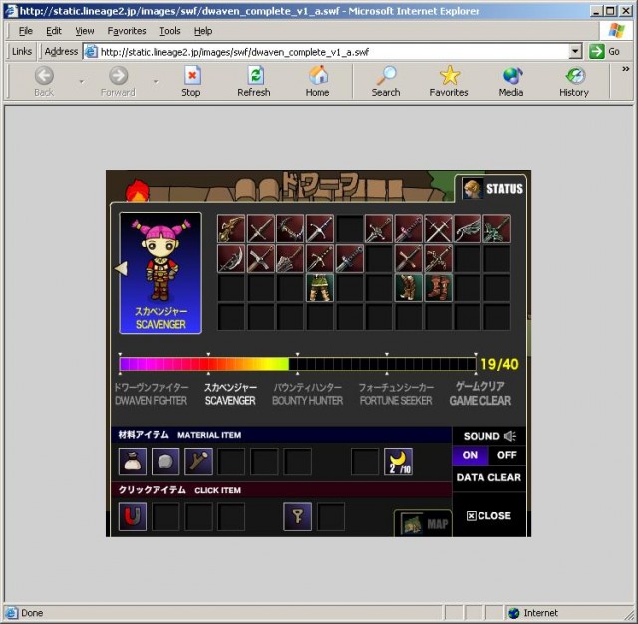Open the Tools menu
The width and height of the screenshot is (638, 624).
pyautogui.click(x=170, y=31)
